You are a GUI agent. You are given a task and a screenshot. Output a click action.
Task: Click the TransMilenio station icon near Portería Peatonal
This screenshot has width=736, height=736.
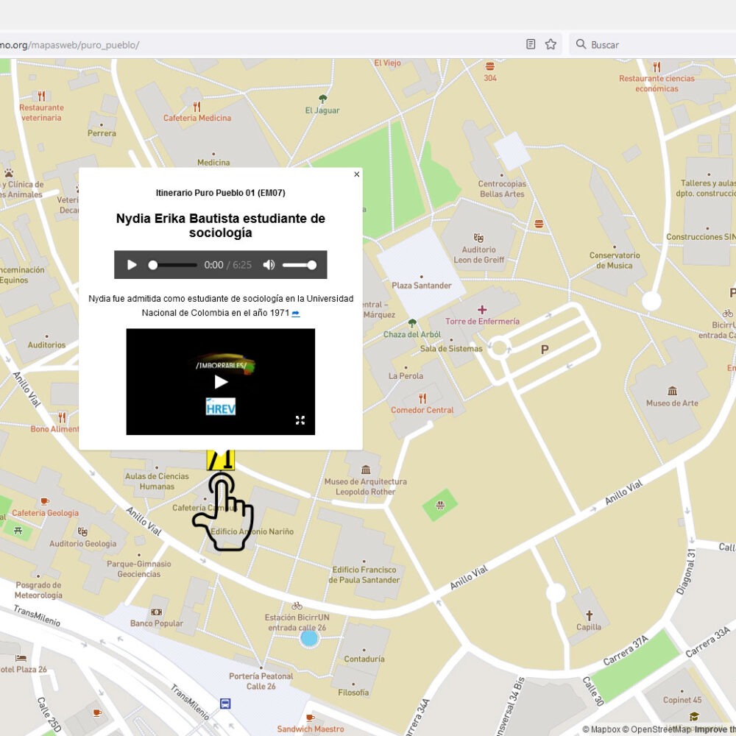tap(225, 704)
